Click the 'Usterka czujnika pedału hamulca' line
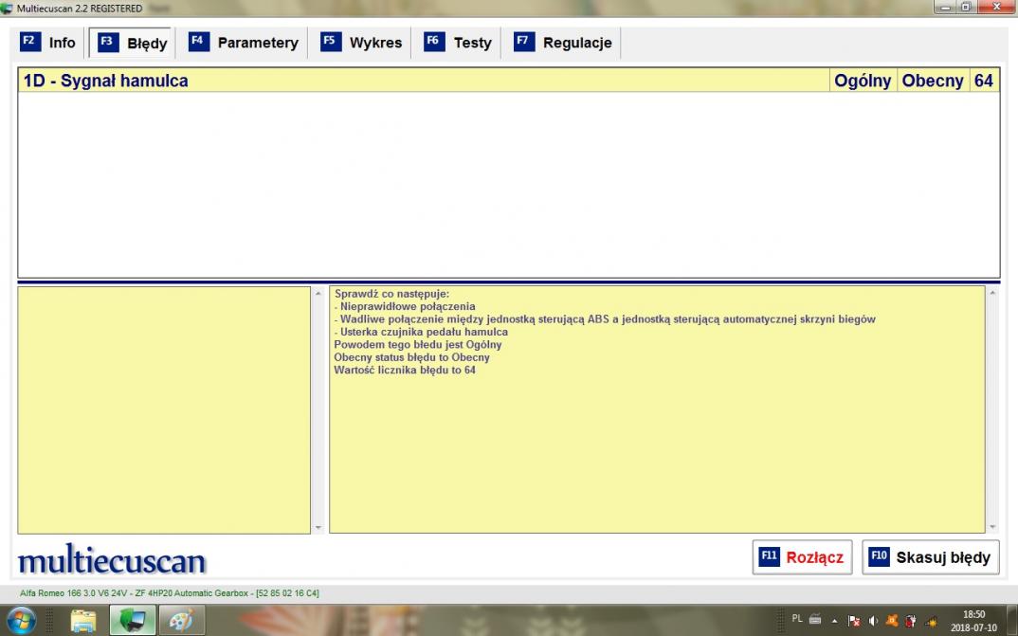Image resolution: width=1018 pixels, height=636 pixels. 421,332
